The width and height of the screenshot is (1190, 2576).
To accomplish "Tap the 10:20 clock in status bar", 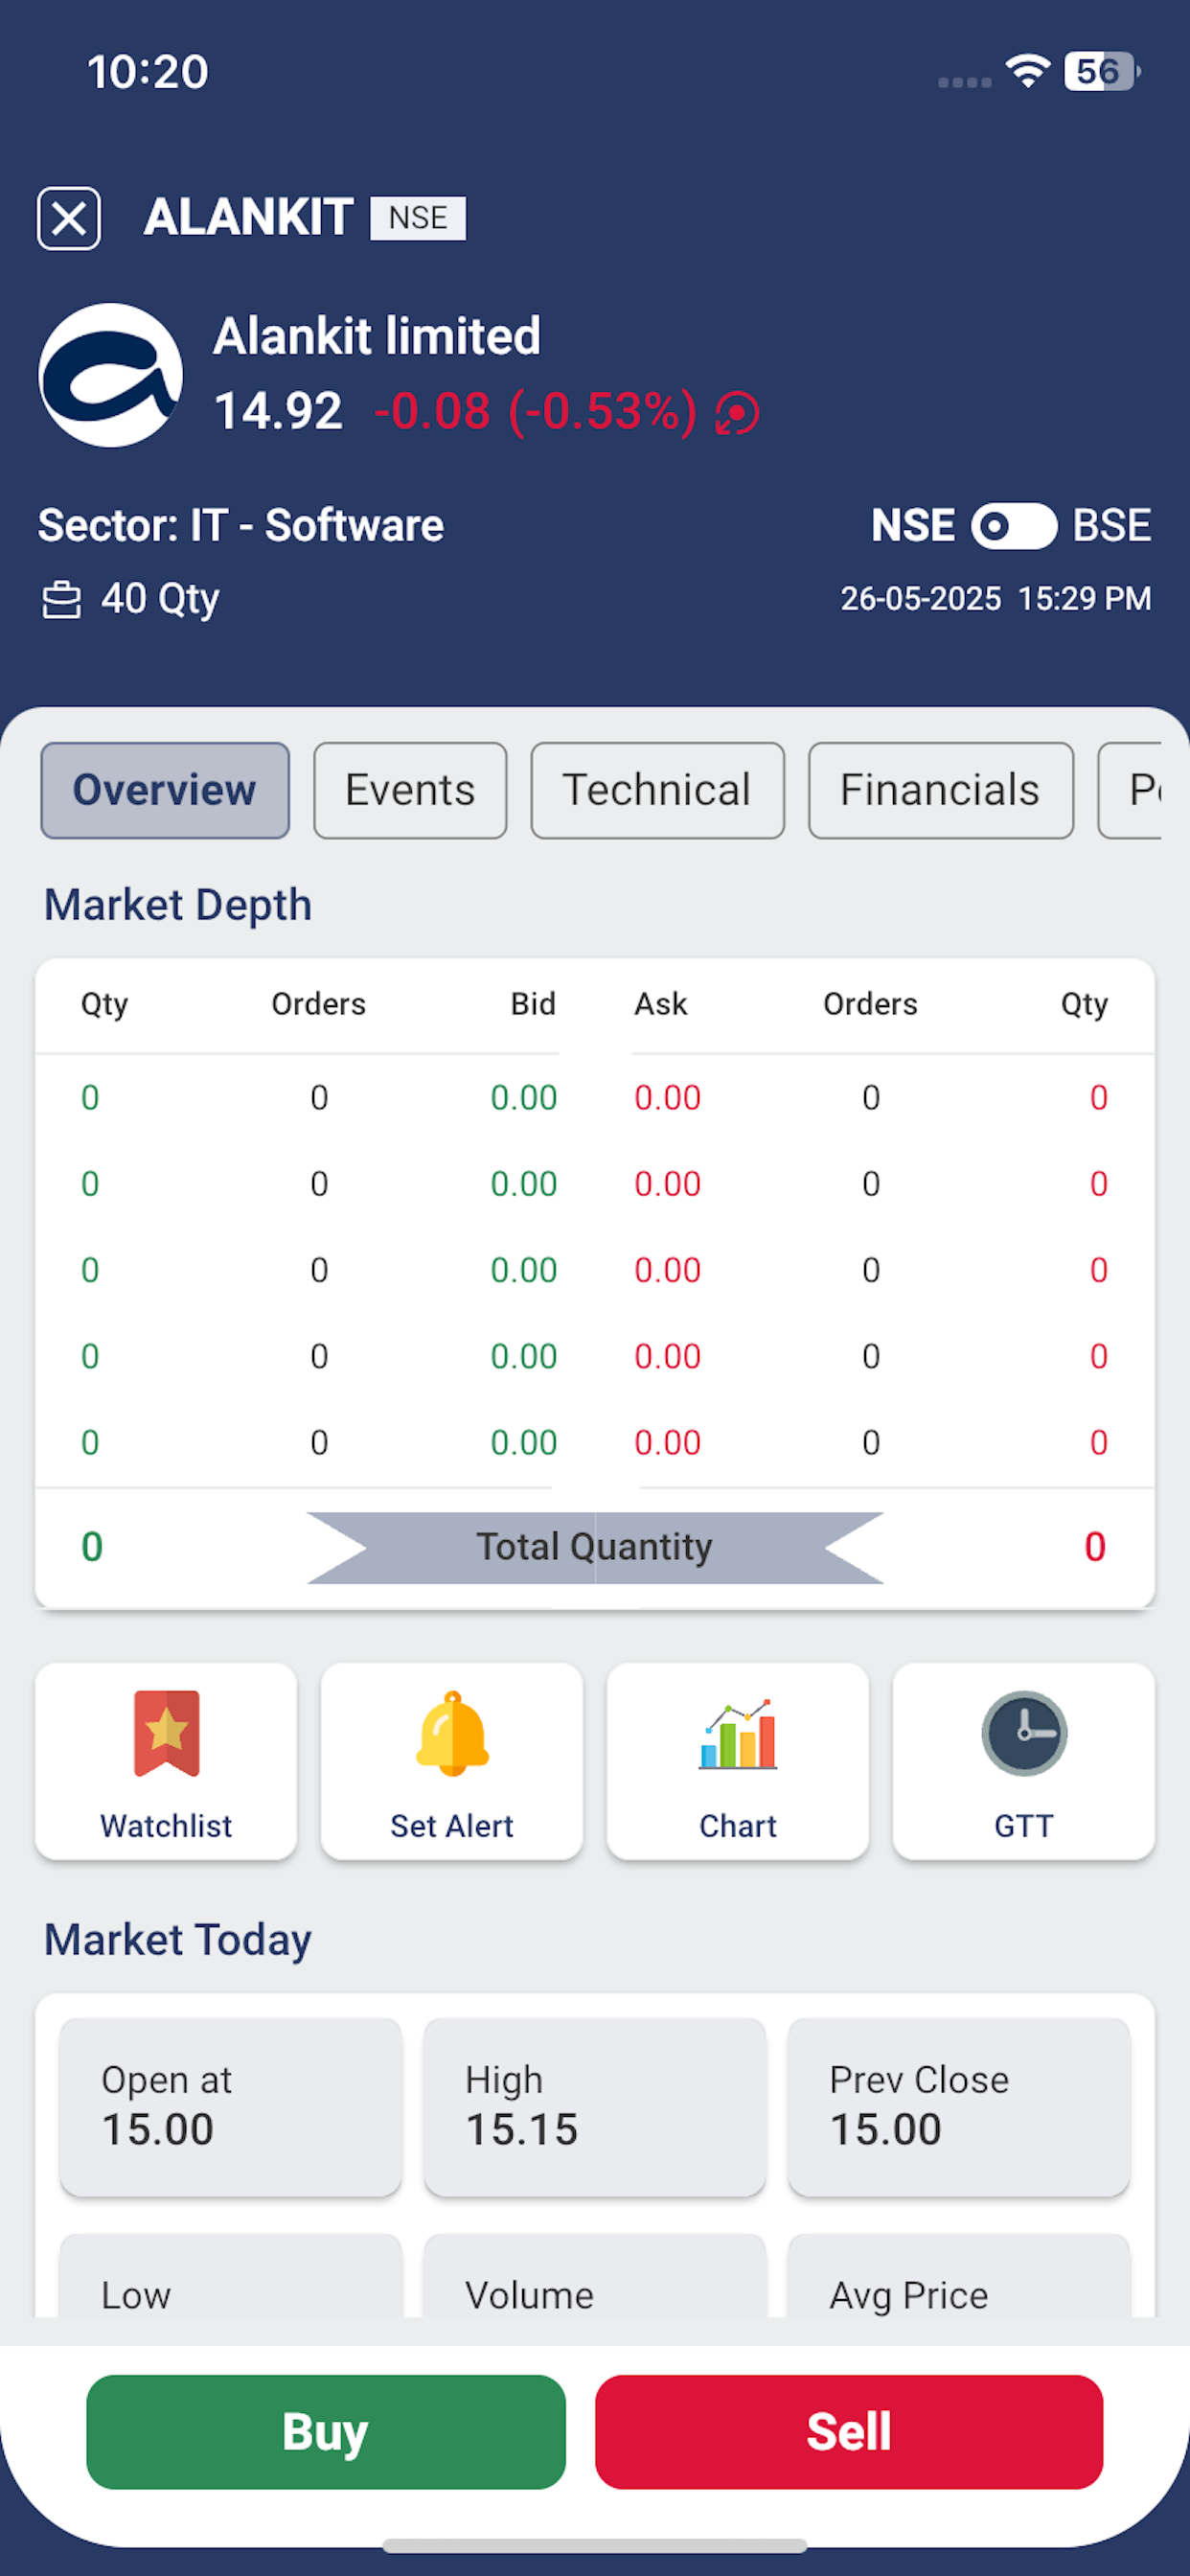I will coord(148,72).
